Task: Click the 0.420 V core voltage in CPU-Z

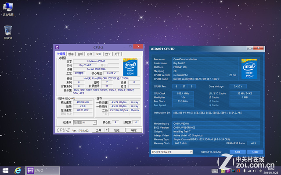Action: pyautogui.click(x=111, y=73)
